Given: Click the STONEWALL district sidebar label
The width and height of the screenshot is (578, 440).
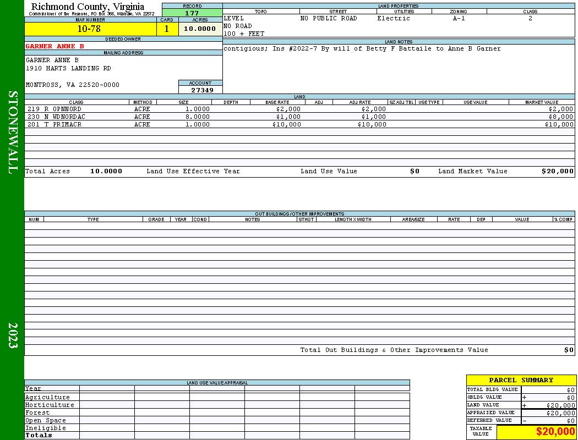Looking at the screenshot, I should pos(13,133).
